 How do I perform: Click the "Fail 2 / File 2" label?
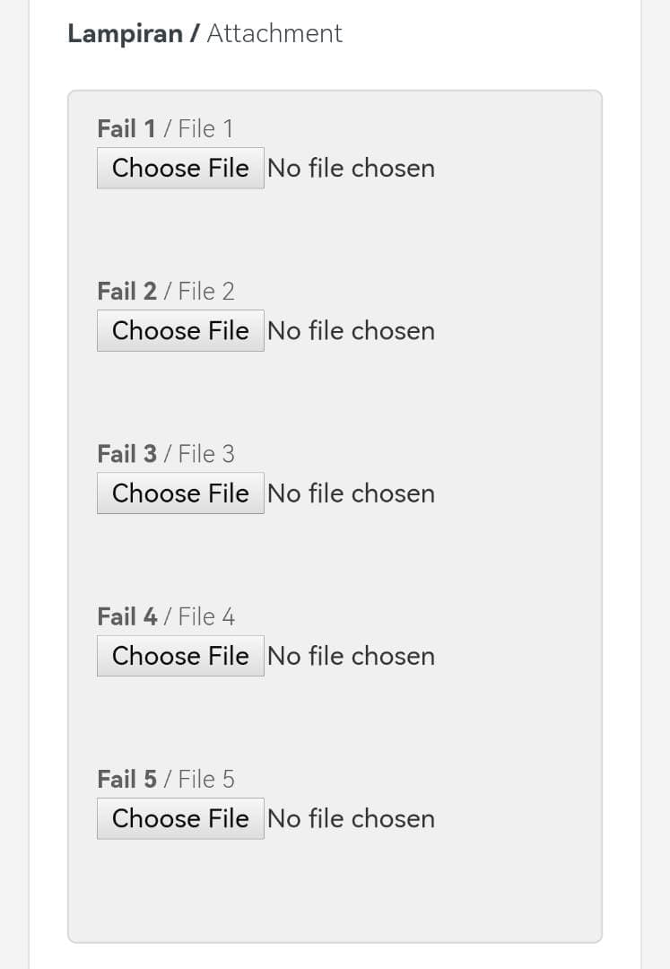(x=166, y=292)
